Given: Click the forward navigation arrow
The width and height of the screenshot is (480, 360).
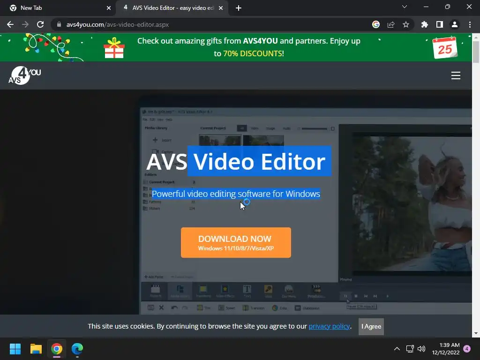Looking at the screenshot, I should click(25, 24).
